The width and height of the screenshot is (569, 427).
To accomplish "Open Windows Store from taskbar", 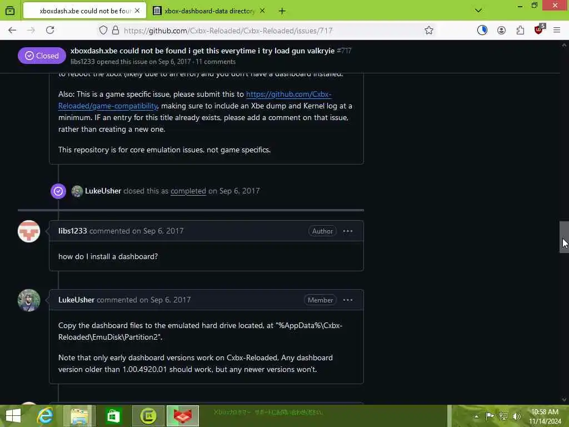I will point(113,416).
